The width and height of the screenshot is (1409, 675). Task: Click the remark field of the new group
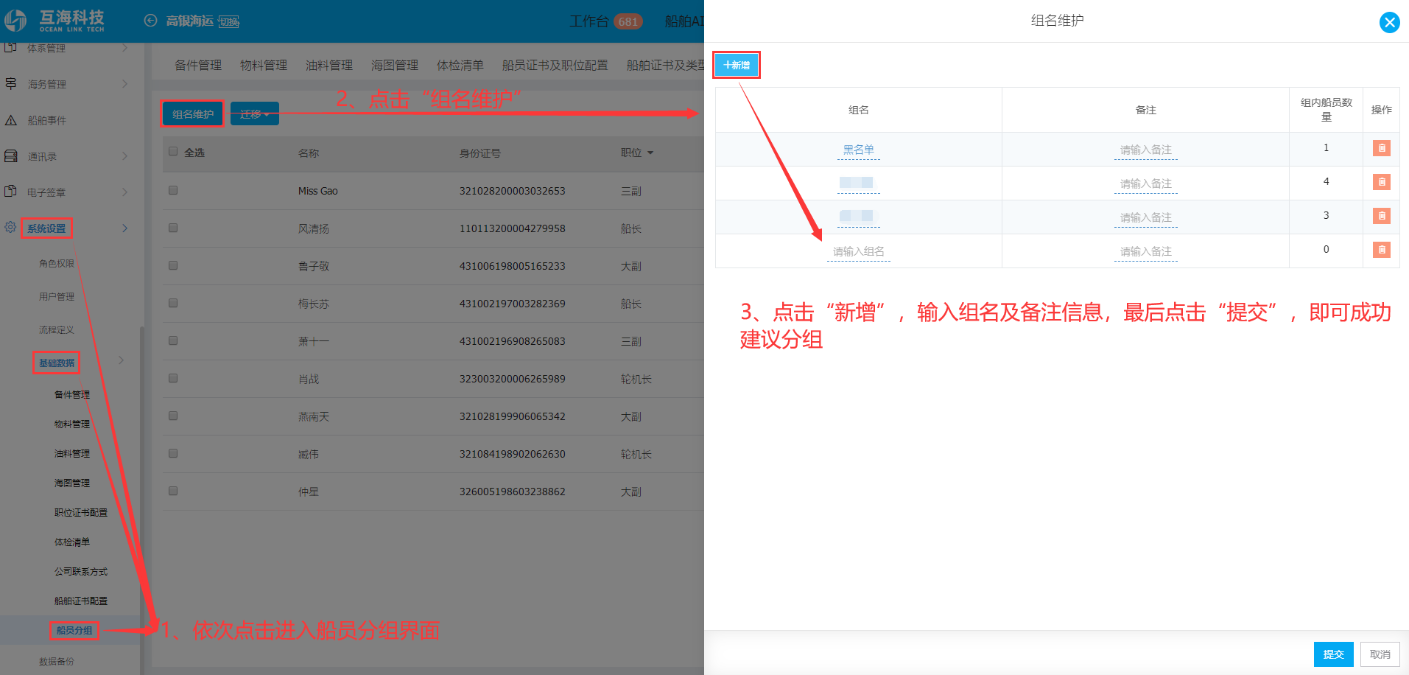[x=1146, y=251]
